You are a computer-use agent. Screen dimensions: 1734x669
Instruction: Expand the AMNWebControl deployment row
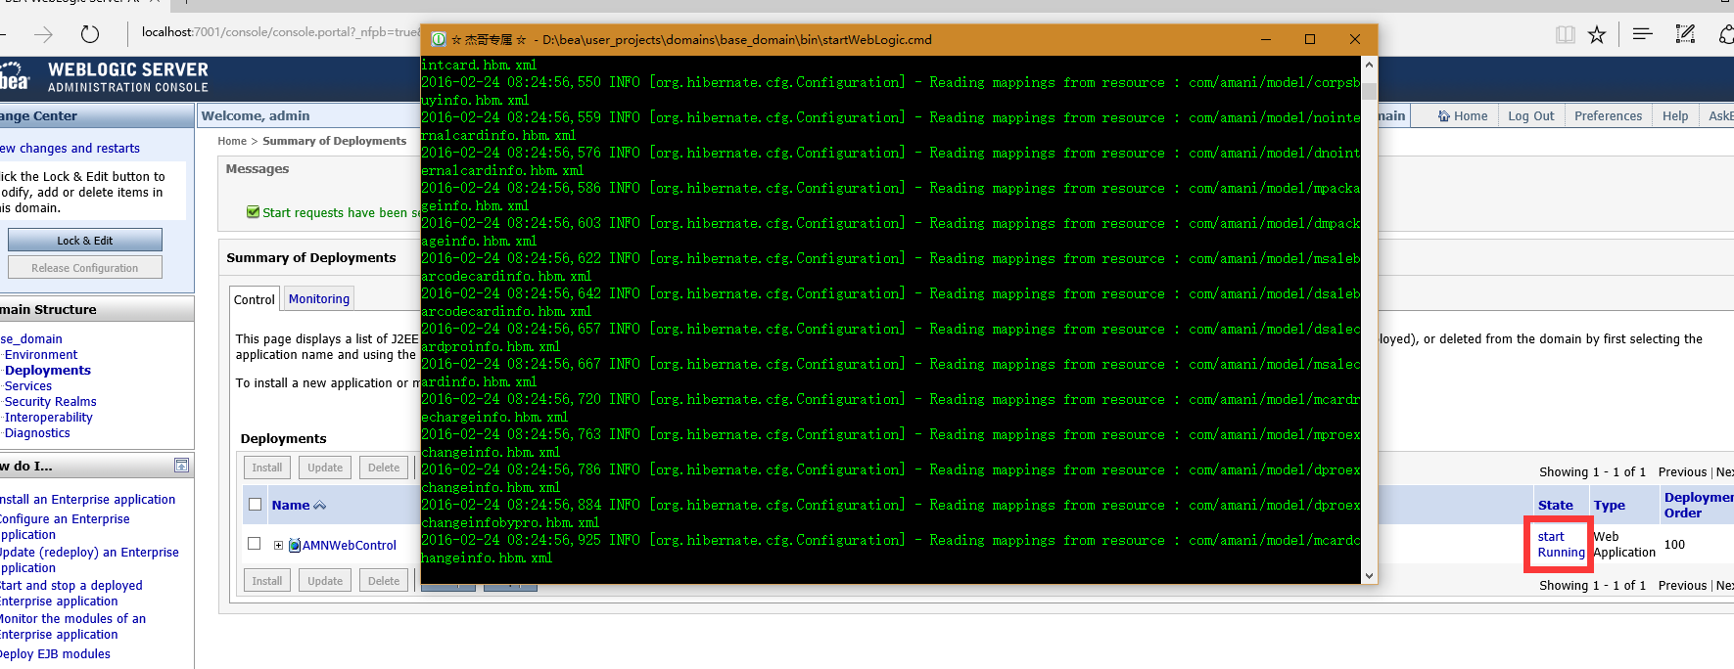[x=278, y=546]
